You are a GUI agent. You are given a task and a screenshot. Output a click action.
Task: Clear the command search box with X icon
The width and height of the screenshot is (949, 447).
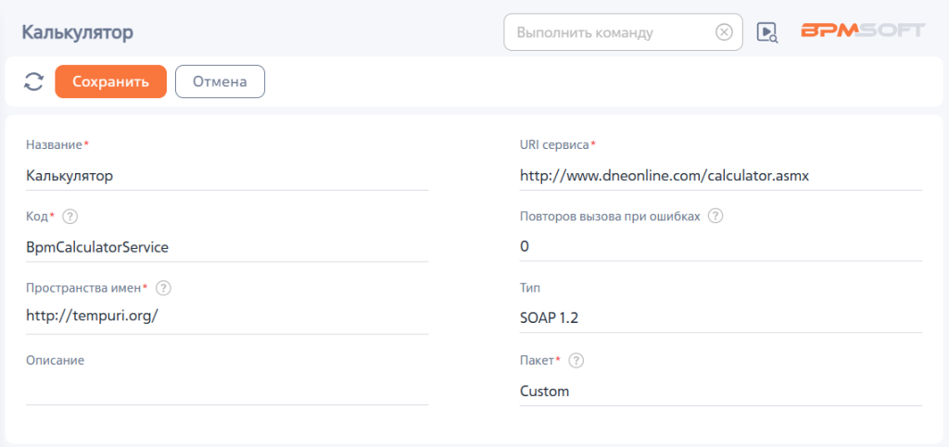(724, 32)
